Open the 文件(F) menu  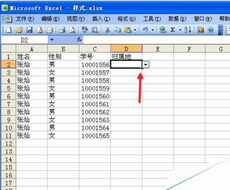point(25,19)
